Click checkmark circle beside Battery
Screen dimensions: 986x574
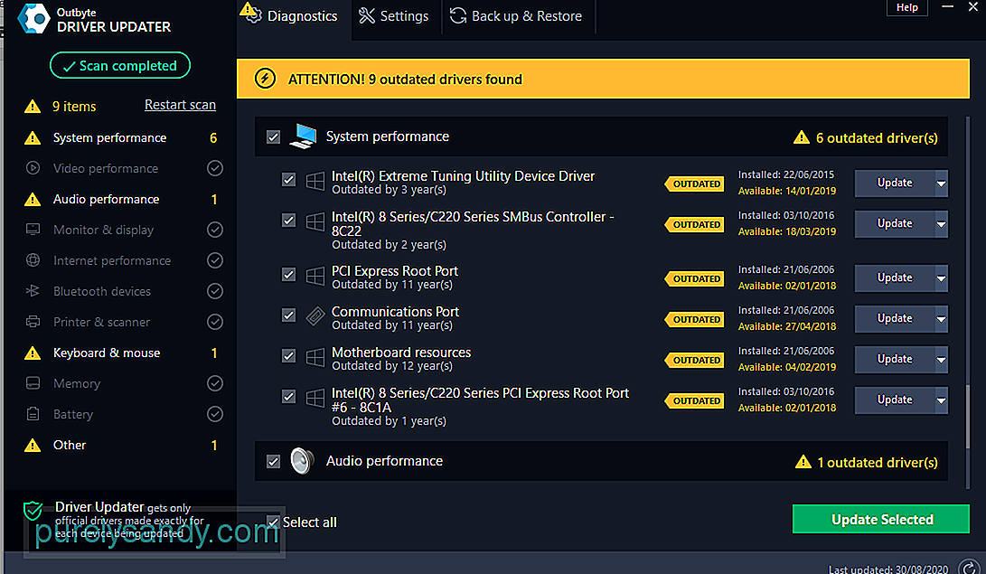[x=215, y=414]
